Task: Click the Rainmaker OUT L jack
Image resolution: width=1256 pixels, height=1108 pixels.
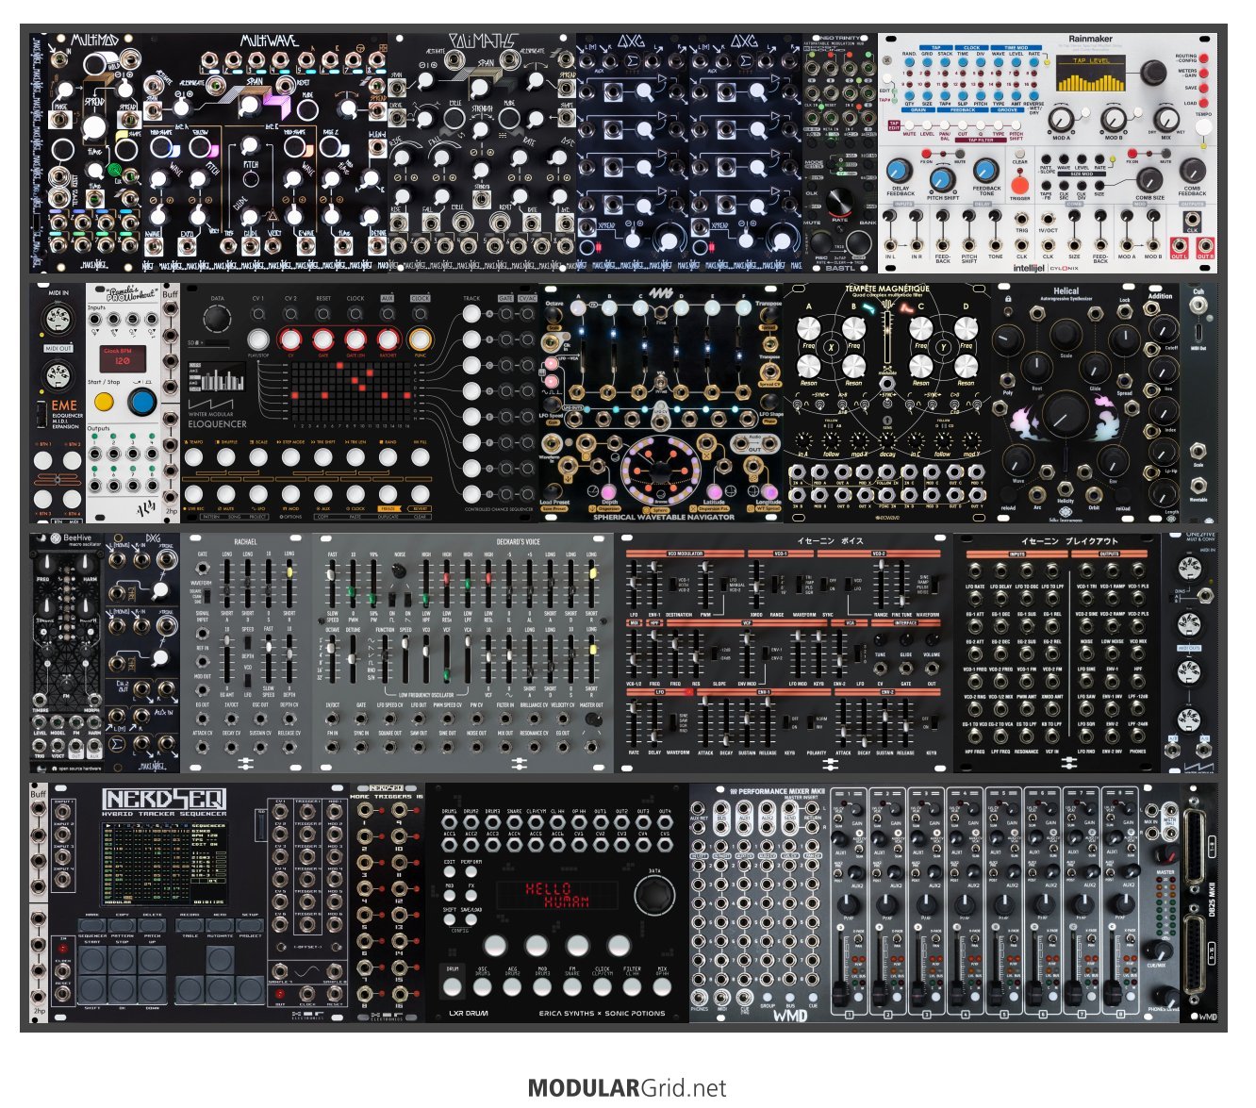Action: click(1179, 247)
